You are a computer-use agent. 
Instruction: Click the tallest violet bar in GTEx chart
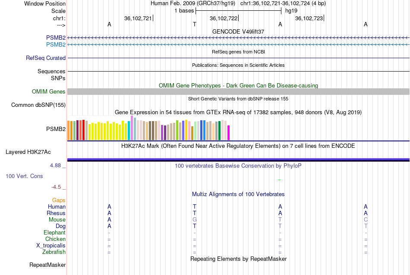[132, 128]
